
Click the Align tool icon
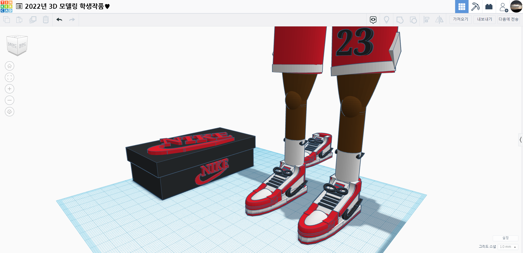(x=427, y=20)
